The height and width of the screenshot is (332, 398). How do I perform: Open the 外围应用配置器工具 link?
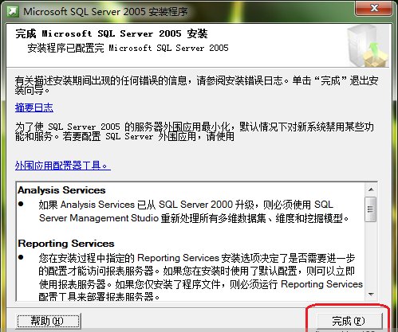(x=63, y=166)
